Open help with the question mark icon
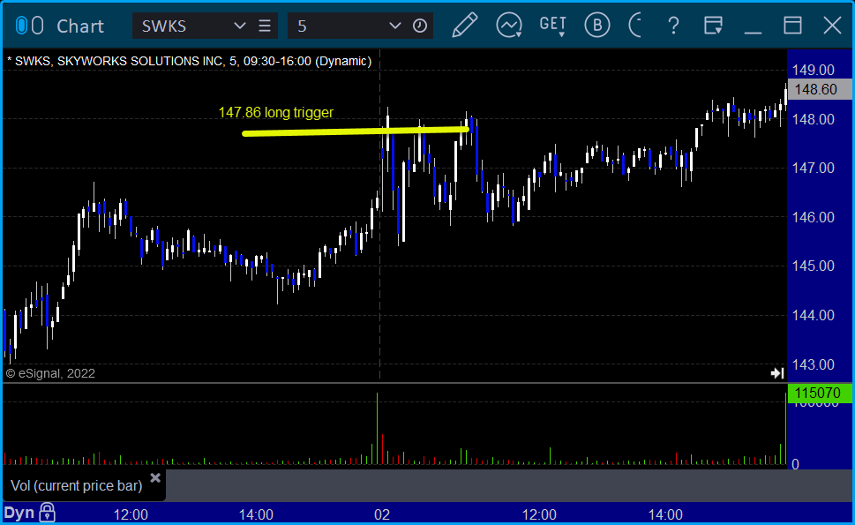This screenshot has height=525, width=855. pyautogui.click(x=673, y=26)
